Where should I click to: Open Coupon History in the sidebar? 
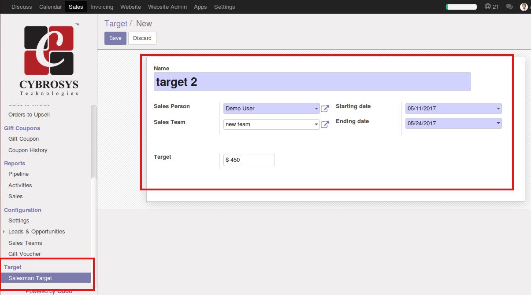click(x=28, y=150)
